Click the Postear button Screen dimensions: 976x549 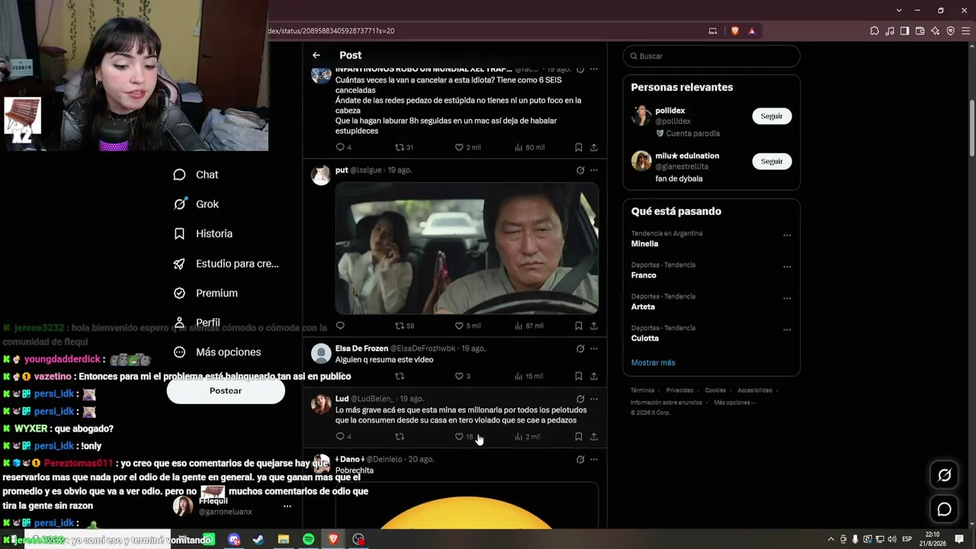226,391
